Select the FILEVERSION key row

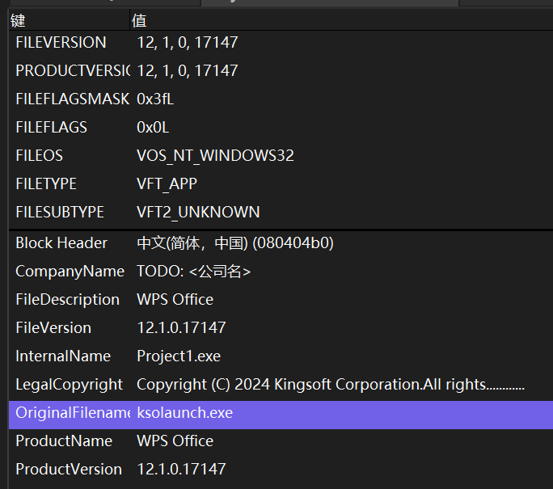click(x=61, y=43)
